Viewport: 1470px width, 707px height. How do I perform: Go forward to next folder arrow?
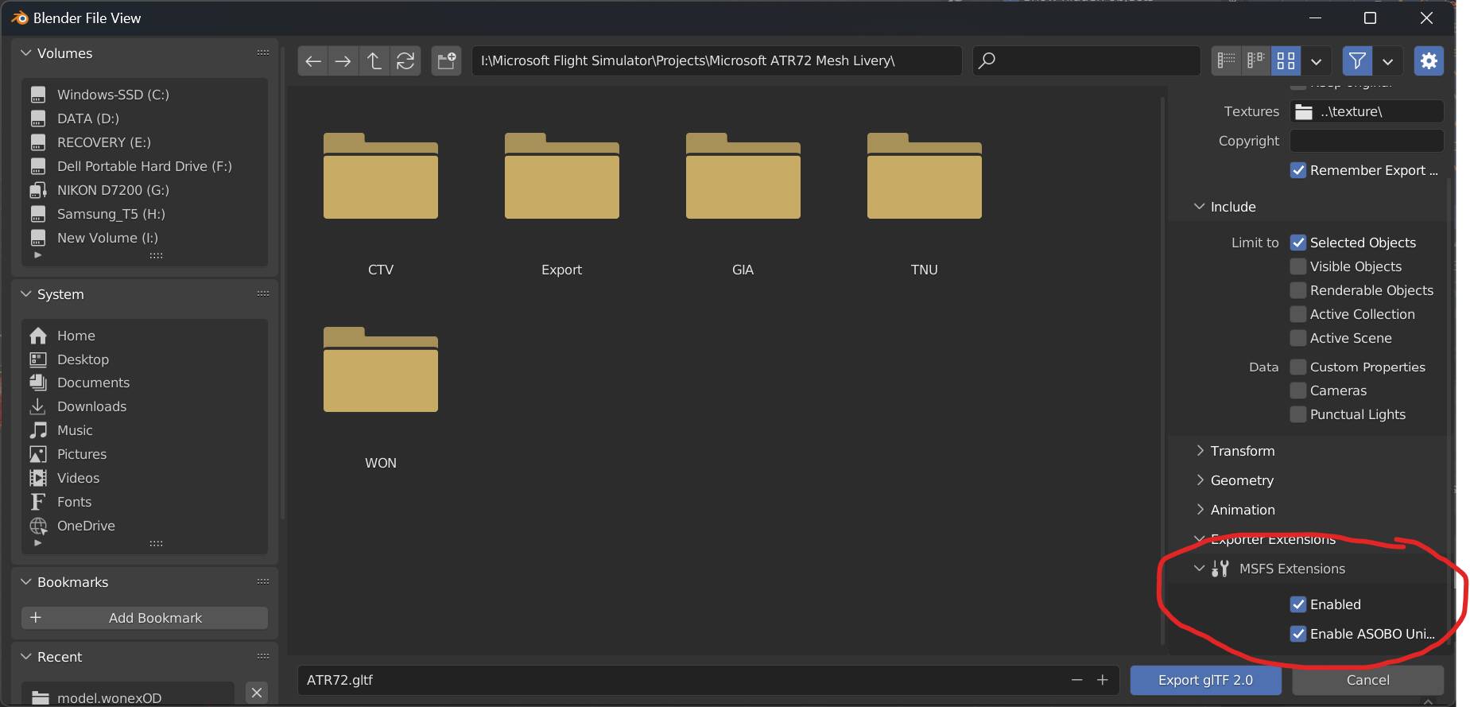tap(343, 60)
